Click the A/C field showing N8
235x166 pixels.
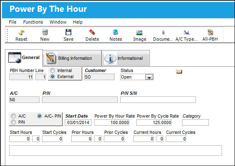24,100
